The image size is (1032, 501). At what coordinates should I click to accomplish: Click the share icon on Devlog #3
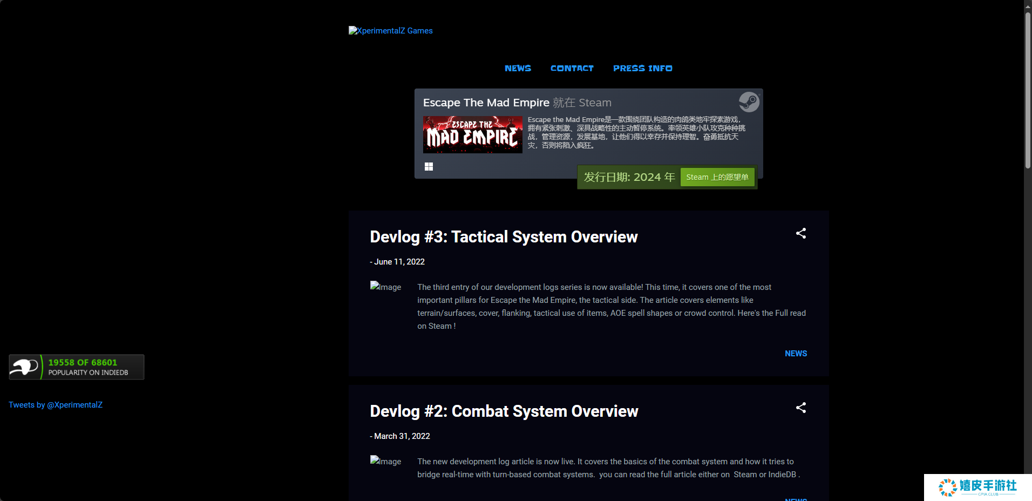801,233
